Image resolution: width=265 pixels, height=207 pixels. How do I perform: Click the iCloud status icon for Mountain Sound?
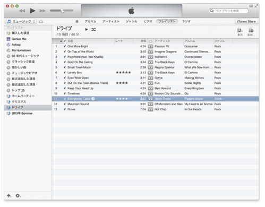click(x=150, y=104)
